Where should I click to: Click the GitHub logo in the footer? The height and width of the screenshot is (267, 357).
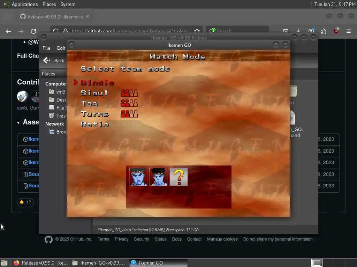(48, 240)
